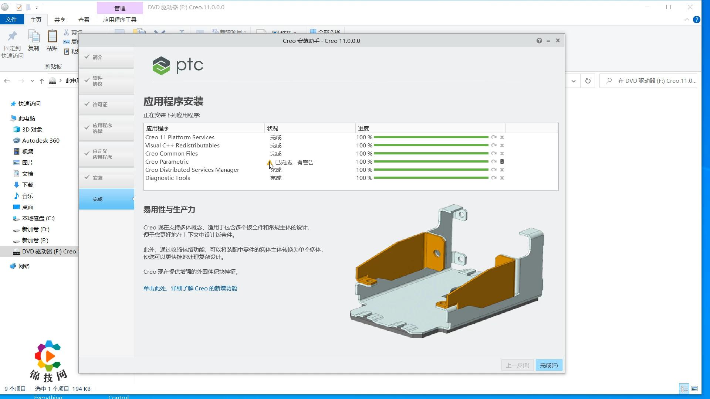Click the Creo Parametric progress bar
Image resolution: width=710 pixels, height=399 pixels.
[431, 161]
